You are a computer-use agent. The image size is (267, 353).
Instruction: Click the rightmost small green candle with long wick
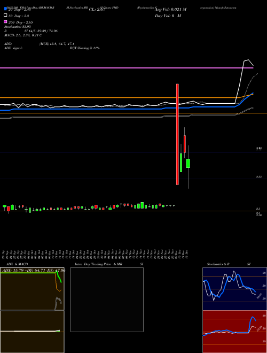pos(188,164)
